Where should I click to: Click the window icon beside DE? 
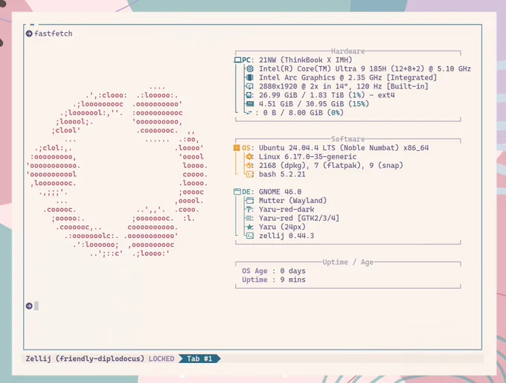click(237, 192)
